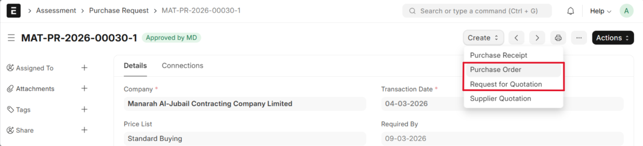Go to next document arrow
The width and height of the screenshot is (643, 146).
[537, 38]
